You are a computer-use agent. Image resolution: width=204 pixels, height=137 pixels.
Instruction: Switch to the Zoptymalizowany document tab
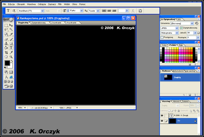tap(39, 22)
